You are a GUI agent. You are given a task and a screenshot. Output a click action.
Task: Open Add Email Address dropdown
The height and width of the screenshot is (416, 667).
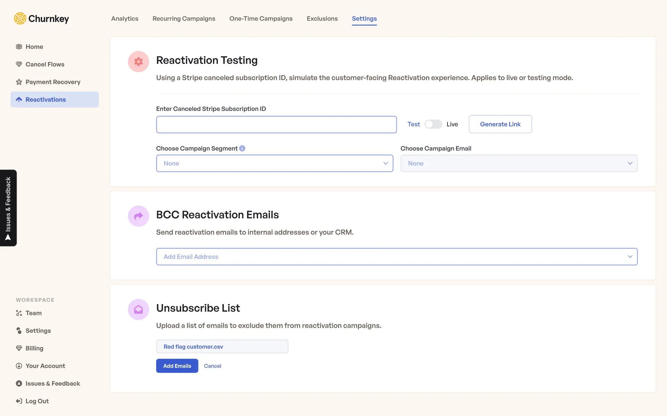(397, 257)
